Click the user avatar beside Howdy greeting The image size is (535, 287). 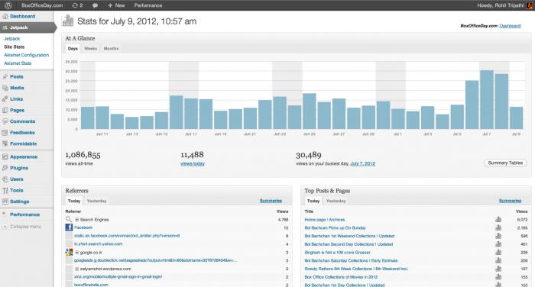(x=530, y=5)
